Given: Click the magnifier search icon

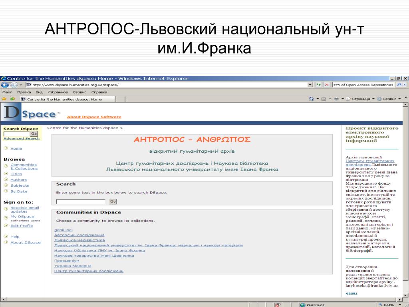Looking at the screenshot, I should (x=399, y=85).
